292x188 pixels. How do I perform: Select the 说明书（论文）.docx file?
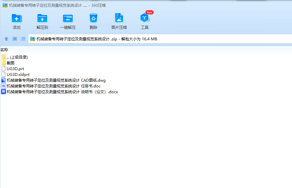(60, 92)
